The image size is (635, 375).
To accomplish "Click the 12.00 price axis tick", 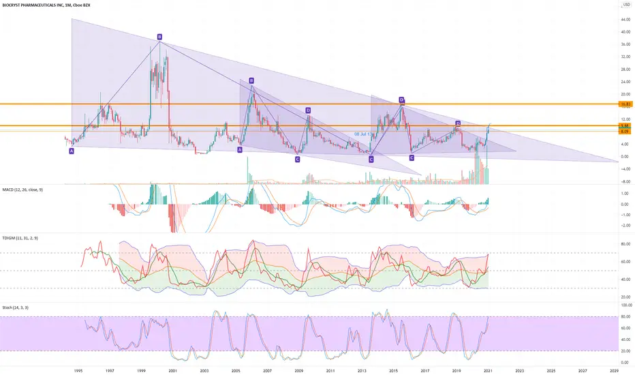I will click(625, 119).
